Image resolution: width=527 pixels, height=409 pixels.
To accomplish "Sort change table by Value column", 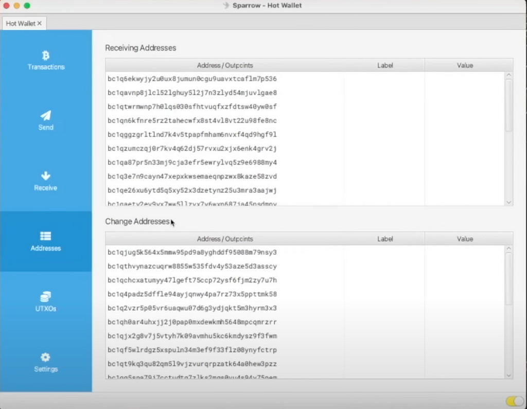I will (x=465, y=239).
